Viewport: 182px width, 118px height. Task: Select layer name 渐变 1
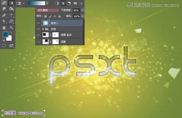(54, 23)
